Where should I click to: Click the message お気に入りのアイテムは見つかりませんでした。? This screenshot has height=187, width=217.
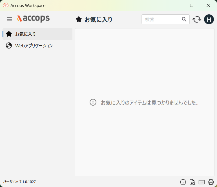[150, 103]
